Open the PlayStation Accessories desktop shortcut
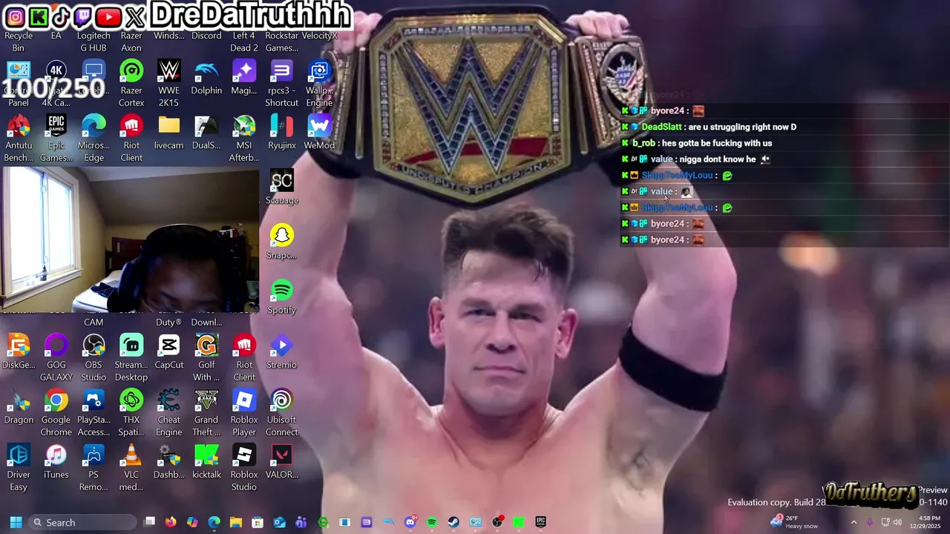950x534 pixels. (94, 413)
